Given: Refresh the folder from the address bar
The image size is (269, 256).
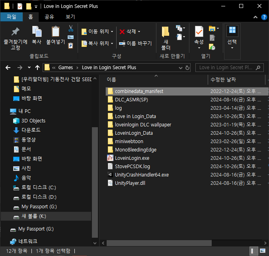Looking at the screenshot, I should (x=187, y=68).
